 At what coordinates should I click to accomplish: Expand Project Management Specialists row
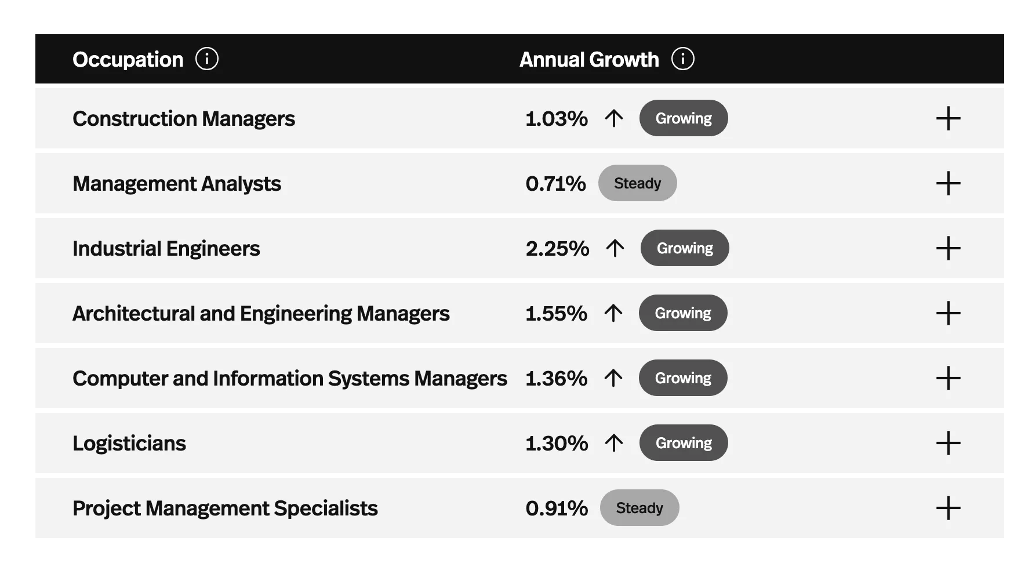948,508
